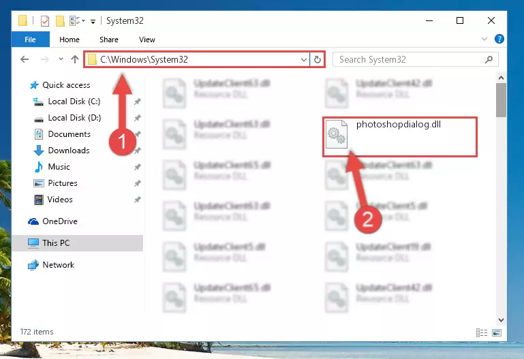
Task: Click the pin icon next to Videos
Action: point(138,200)
